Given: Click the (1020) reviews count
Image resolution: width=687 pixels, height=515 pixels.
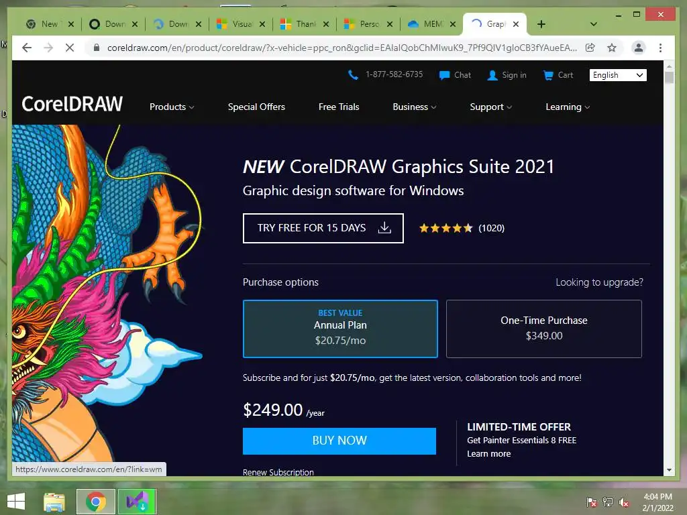Looking at the screenshot, I should pyautogui.click(x=491, y=228).
